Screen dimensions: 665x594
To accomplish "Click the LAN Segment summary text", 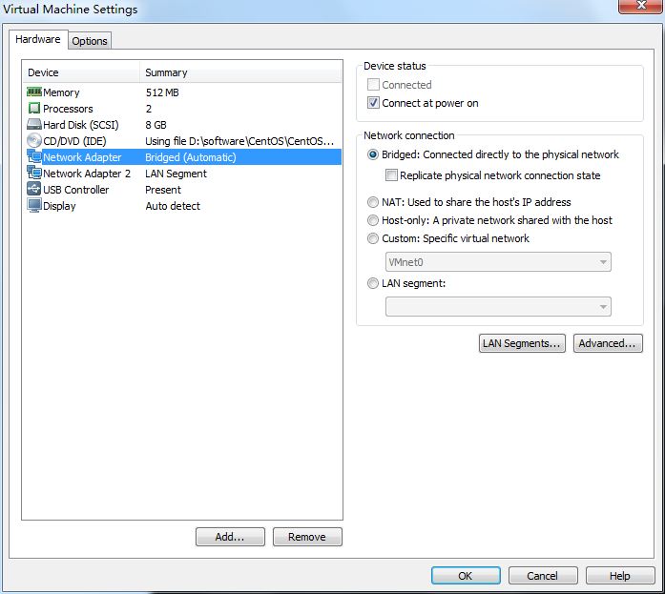I will point(176,174).
